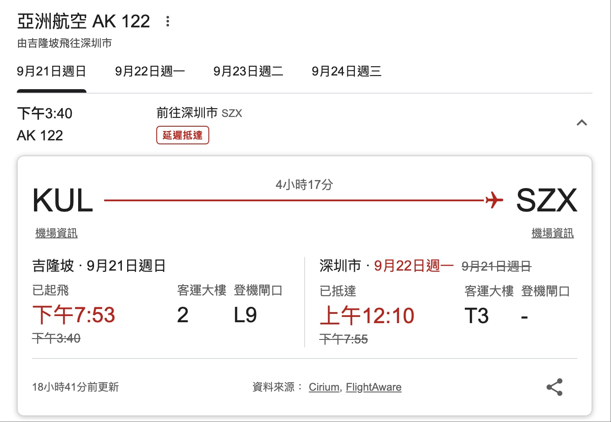Select the red 延遲抵達 delay badge
The height and width of the screenshot is (422, 611).
182,135
